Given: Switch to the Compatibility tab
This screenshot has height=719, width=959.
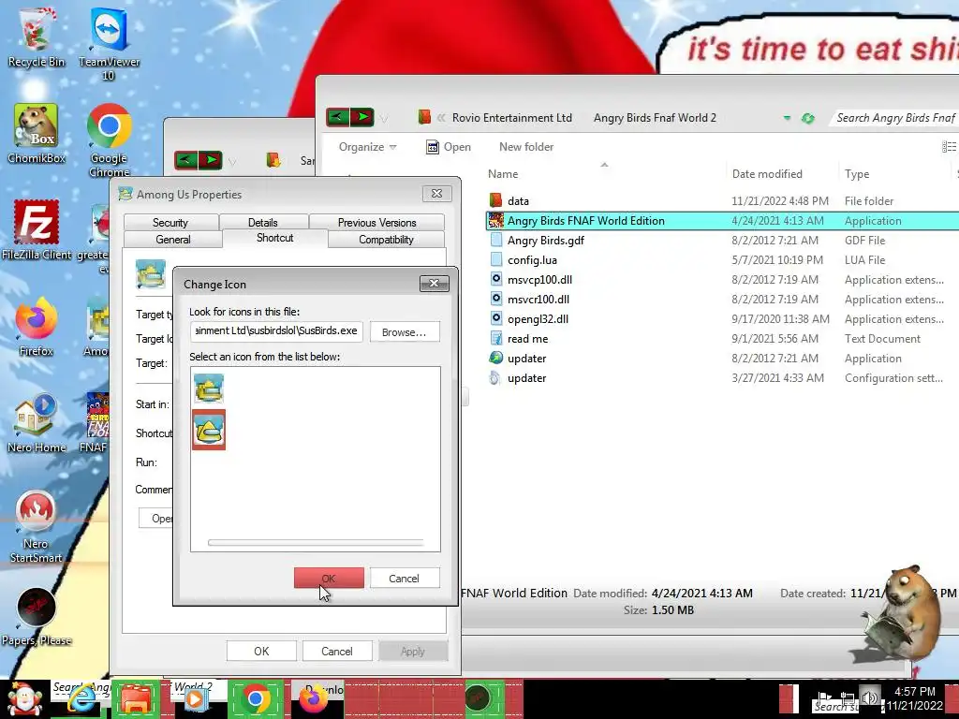Looking at the screenshot, I should (386, 239).
